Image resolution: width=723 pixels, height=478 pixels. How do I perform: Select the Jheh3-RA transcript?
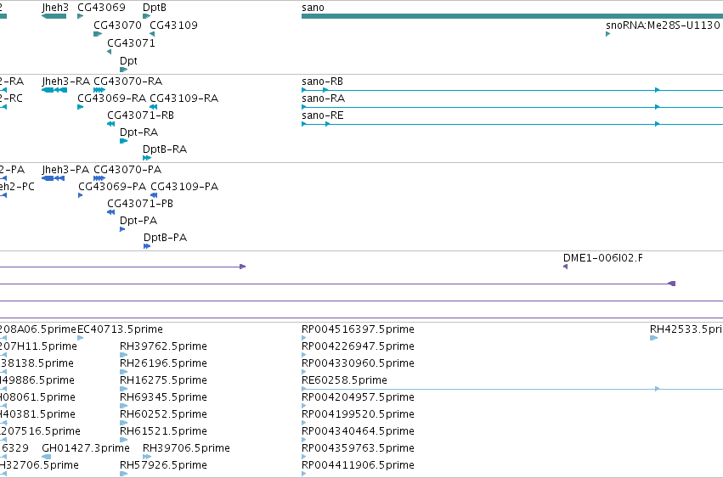(x=54, y=90)
